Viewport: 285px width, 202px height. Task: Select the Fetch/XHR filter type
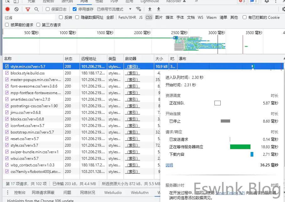pos(127,18)
